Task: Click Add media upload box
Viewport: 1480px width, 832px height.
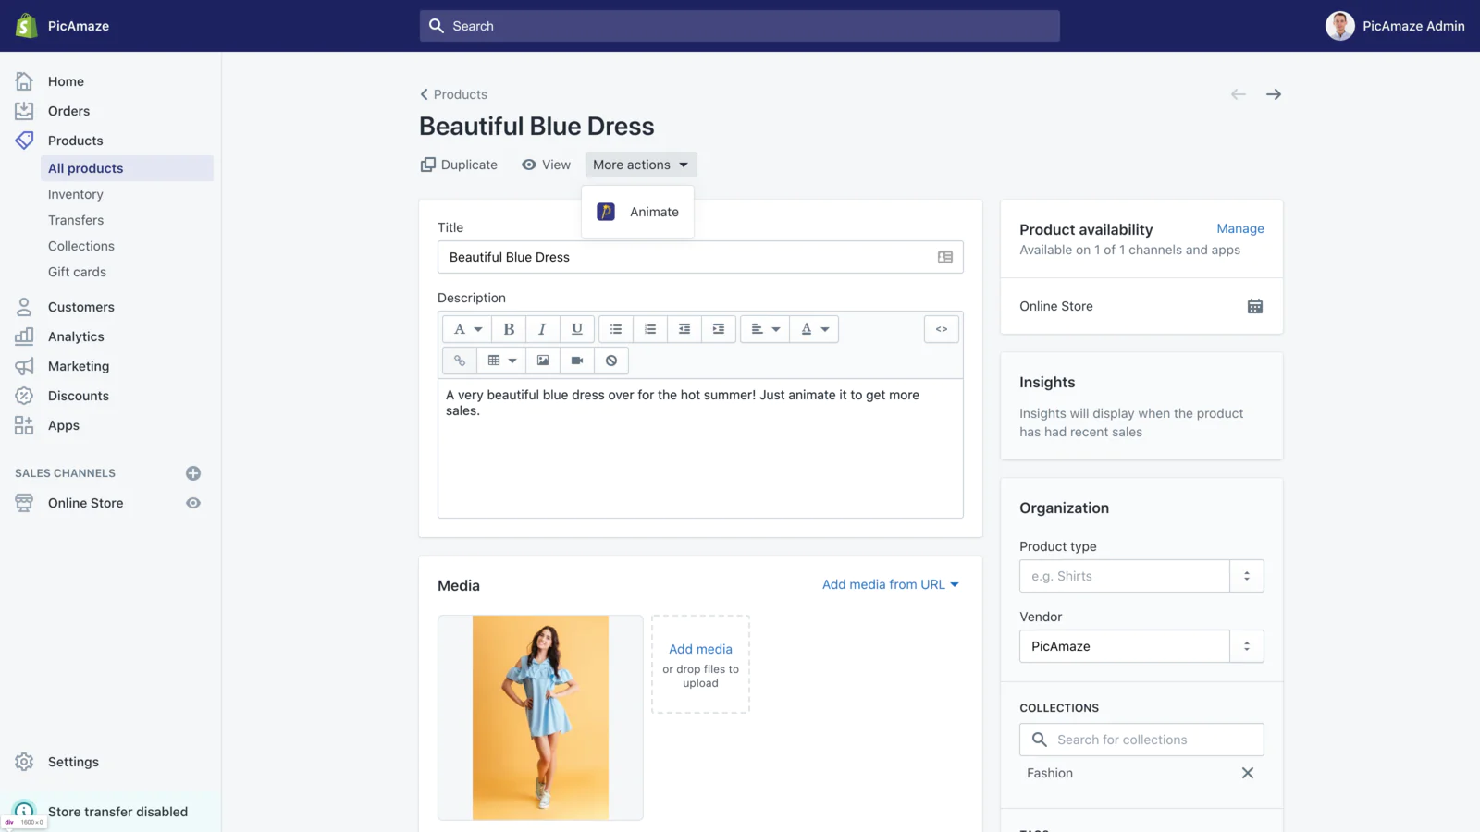Action: pos(700,664)
